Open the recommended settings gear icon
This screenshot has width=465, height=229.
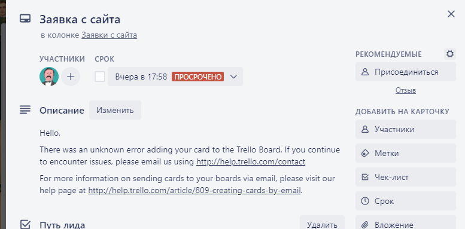click(450, 54)
